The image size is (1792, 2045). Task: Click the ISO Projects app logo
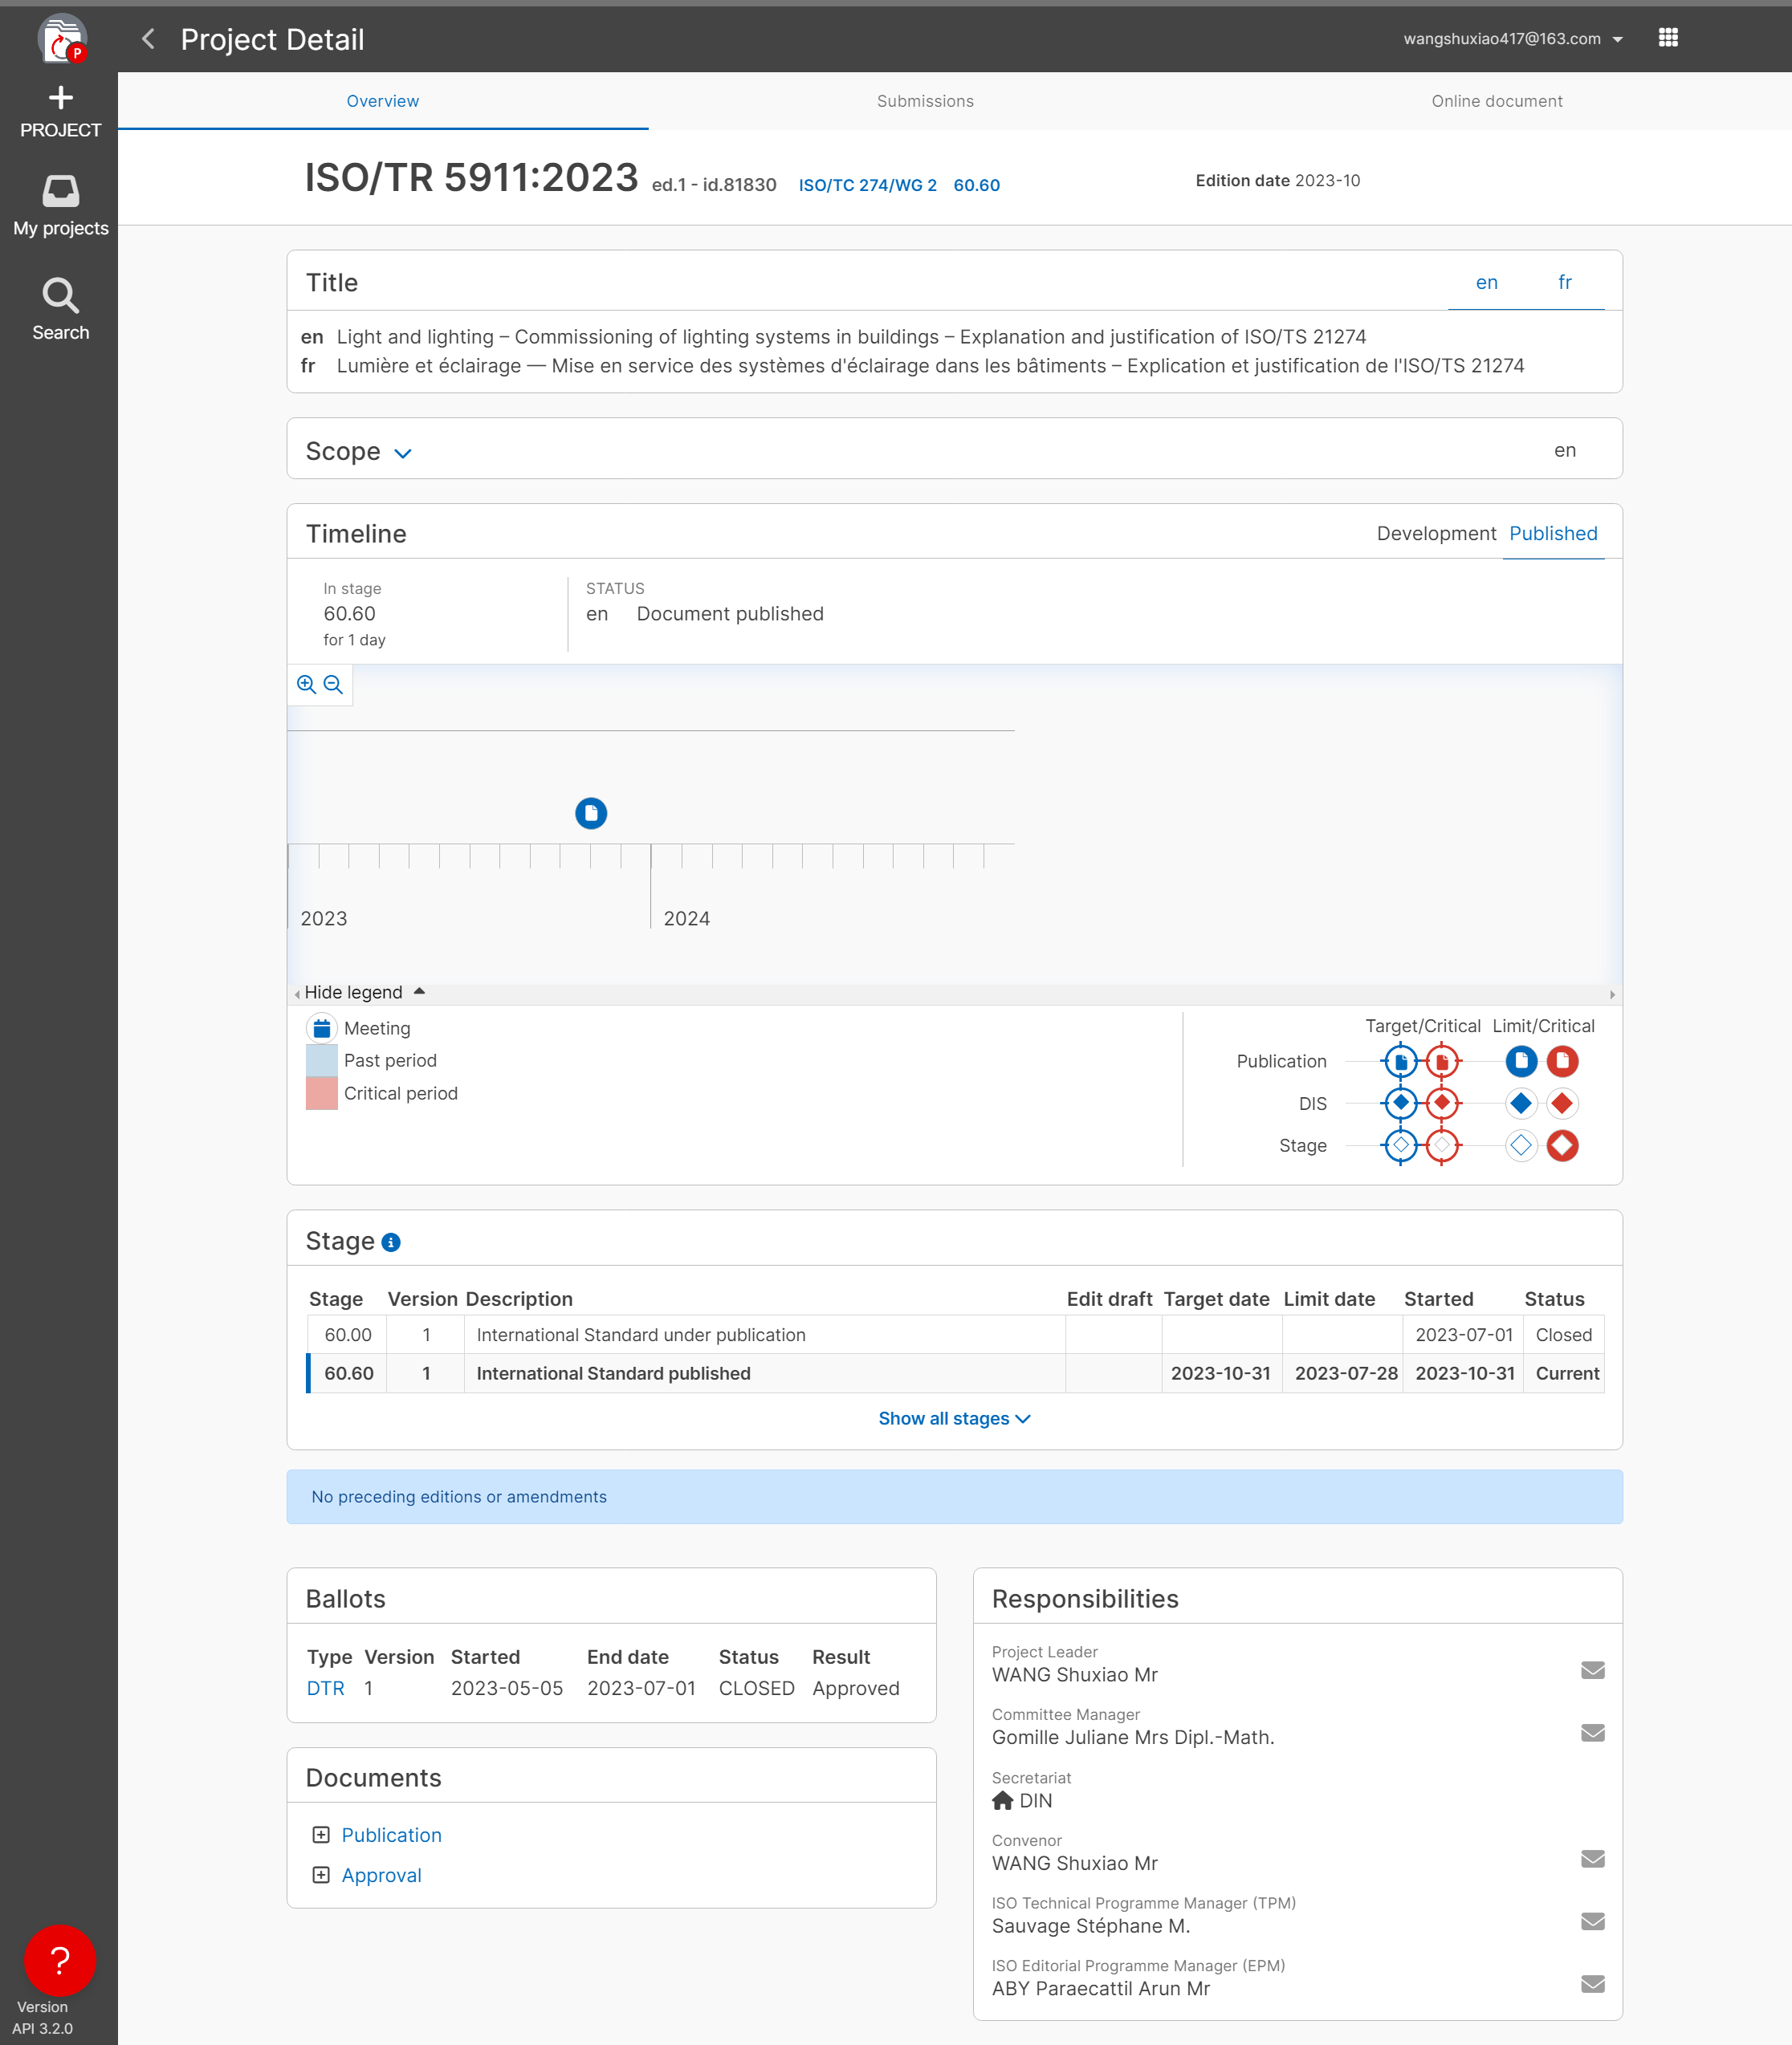(x=62, y=39)
